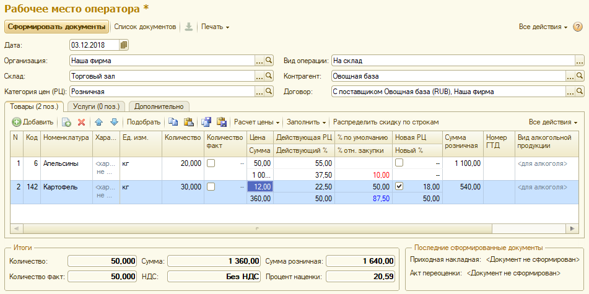Delete the selected row with the red X
This screenshot has height=294, width=589.
click(82, 122)
